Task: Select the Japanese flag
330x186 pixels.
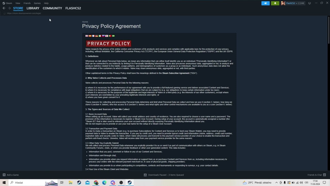Action: tap(107, 36)
